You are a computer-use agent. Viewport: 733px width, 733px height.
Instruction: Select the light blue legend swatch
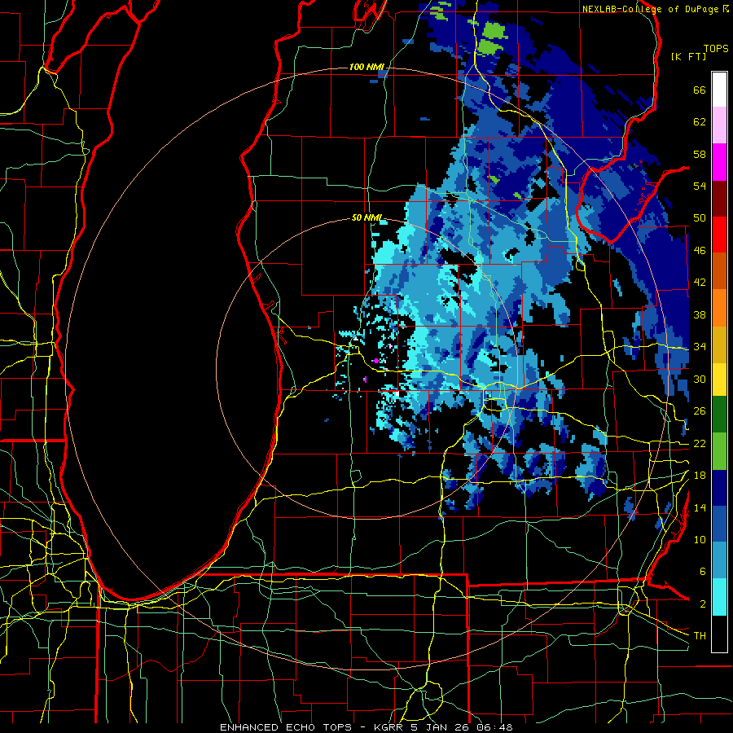pyautogui.click(x=719, y=561)
